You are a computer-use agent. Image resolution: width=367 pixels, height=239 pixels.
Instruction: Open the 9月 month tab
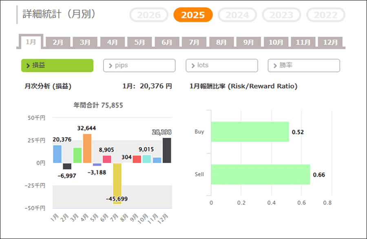[x=248, y=42]
